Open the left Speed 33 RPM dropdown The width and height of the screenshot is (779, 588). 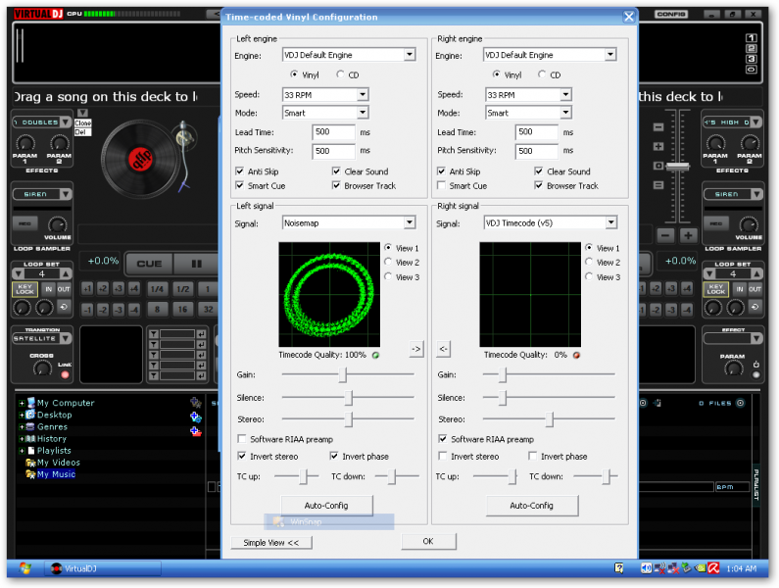(x=363, y=94)
